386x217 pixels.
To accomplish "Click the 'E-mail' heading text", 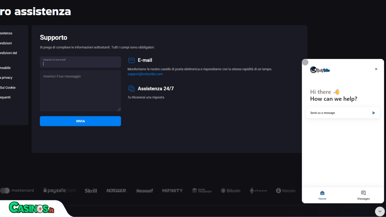I will (x=145, y=60).
